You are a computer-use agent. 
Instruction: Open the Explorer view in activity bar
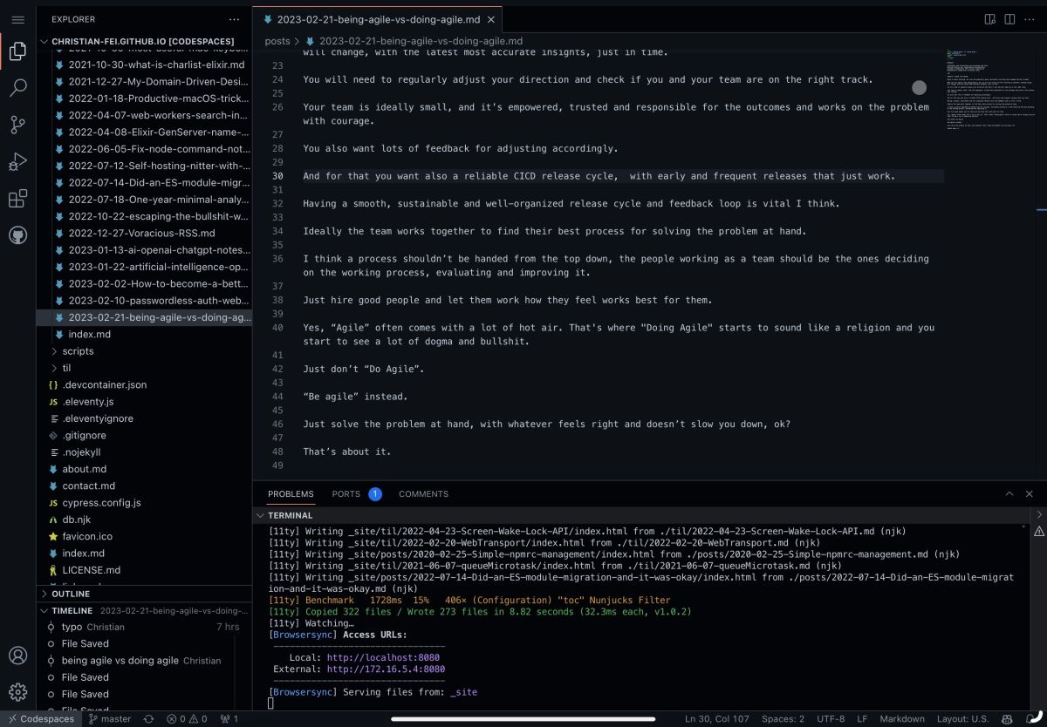click(x=17, y=52)
